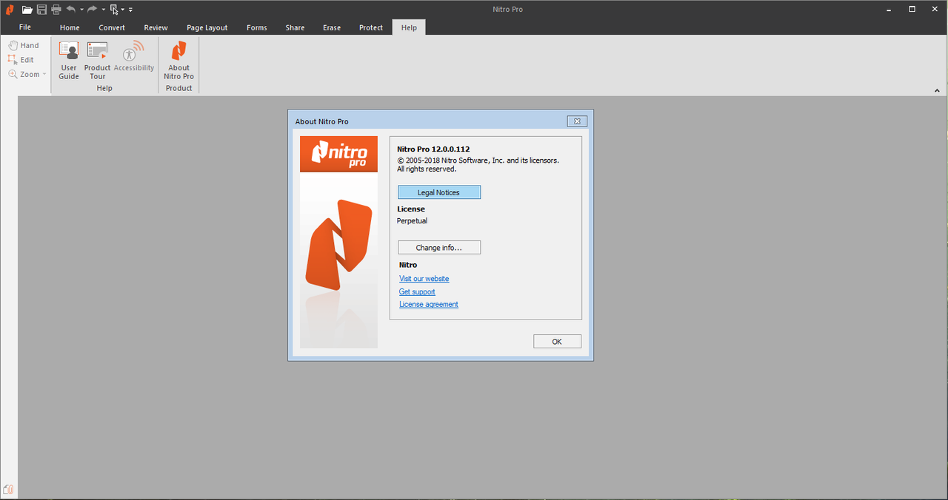Select the Edit tool
The image size is (948, 500).
(21, 60)
